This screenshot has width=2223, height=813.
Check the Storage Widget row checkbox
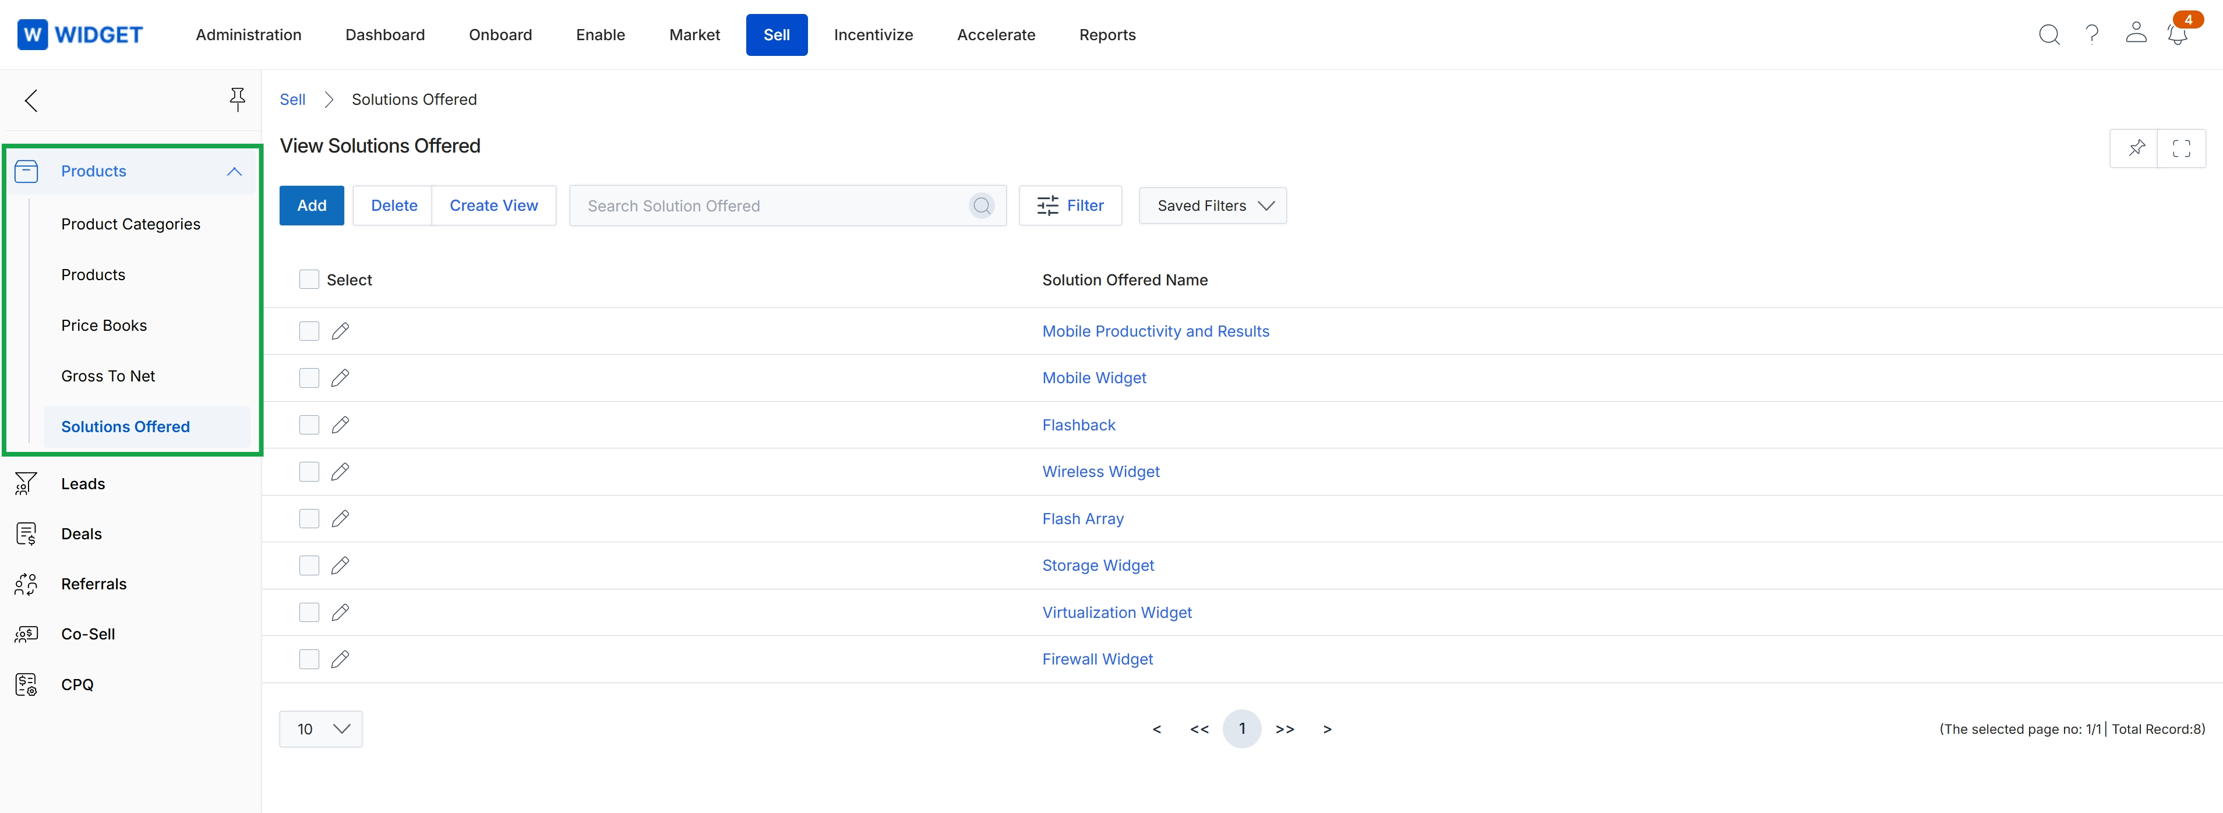[309, 565]
